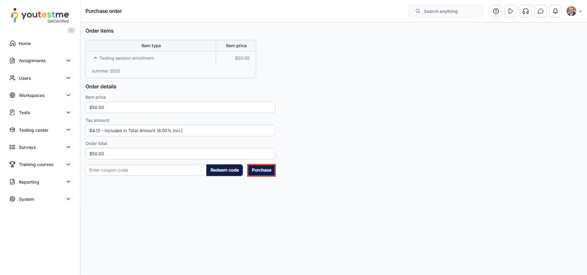Screen dimensions: 587x275
Task: Click the Training courses trophy icon
Action: point(12,164)
